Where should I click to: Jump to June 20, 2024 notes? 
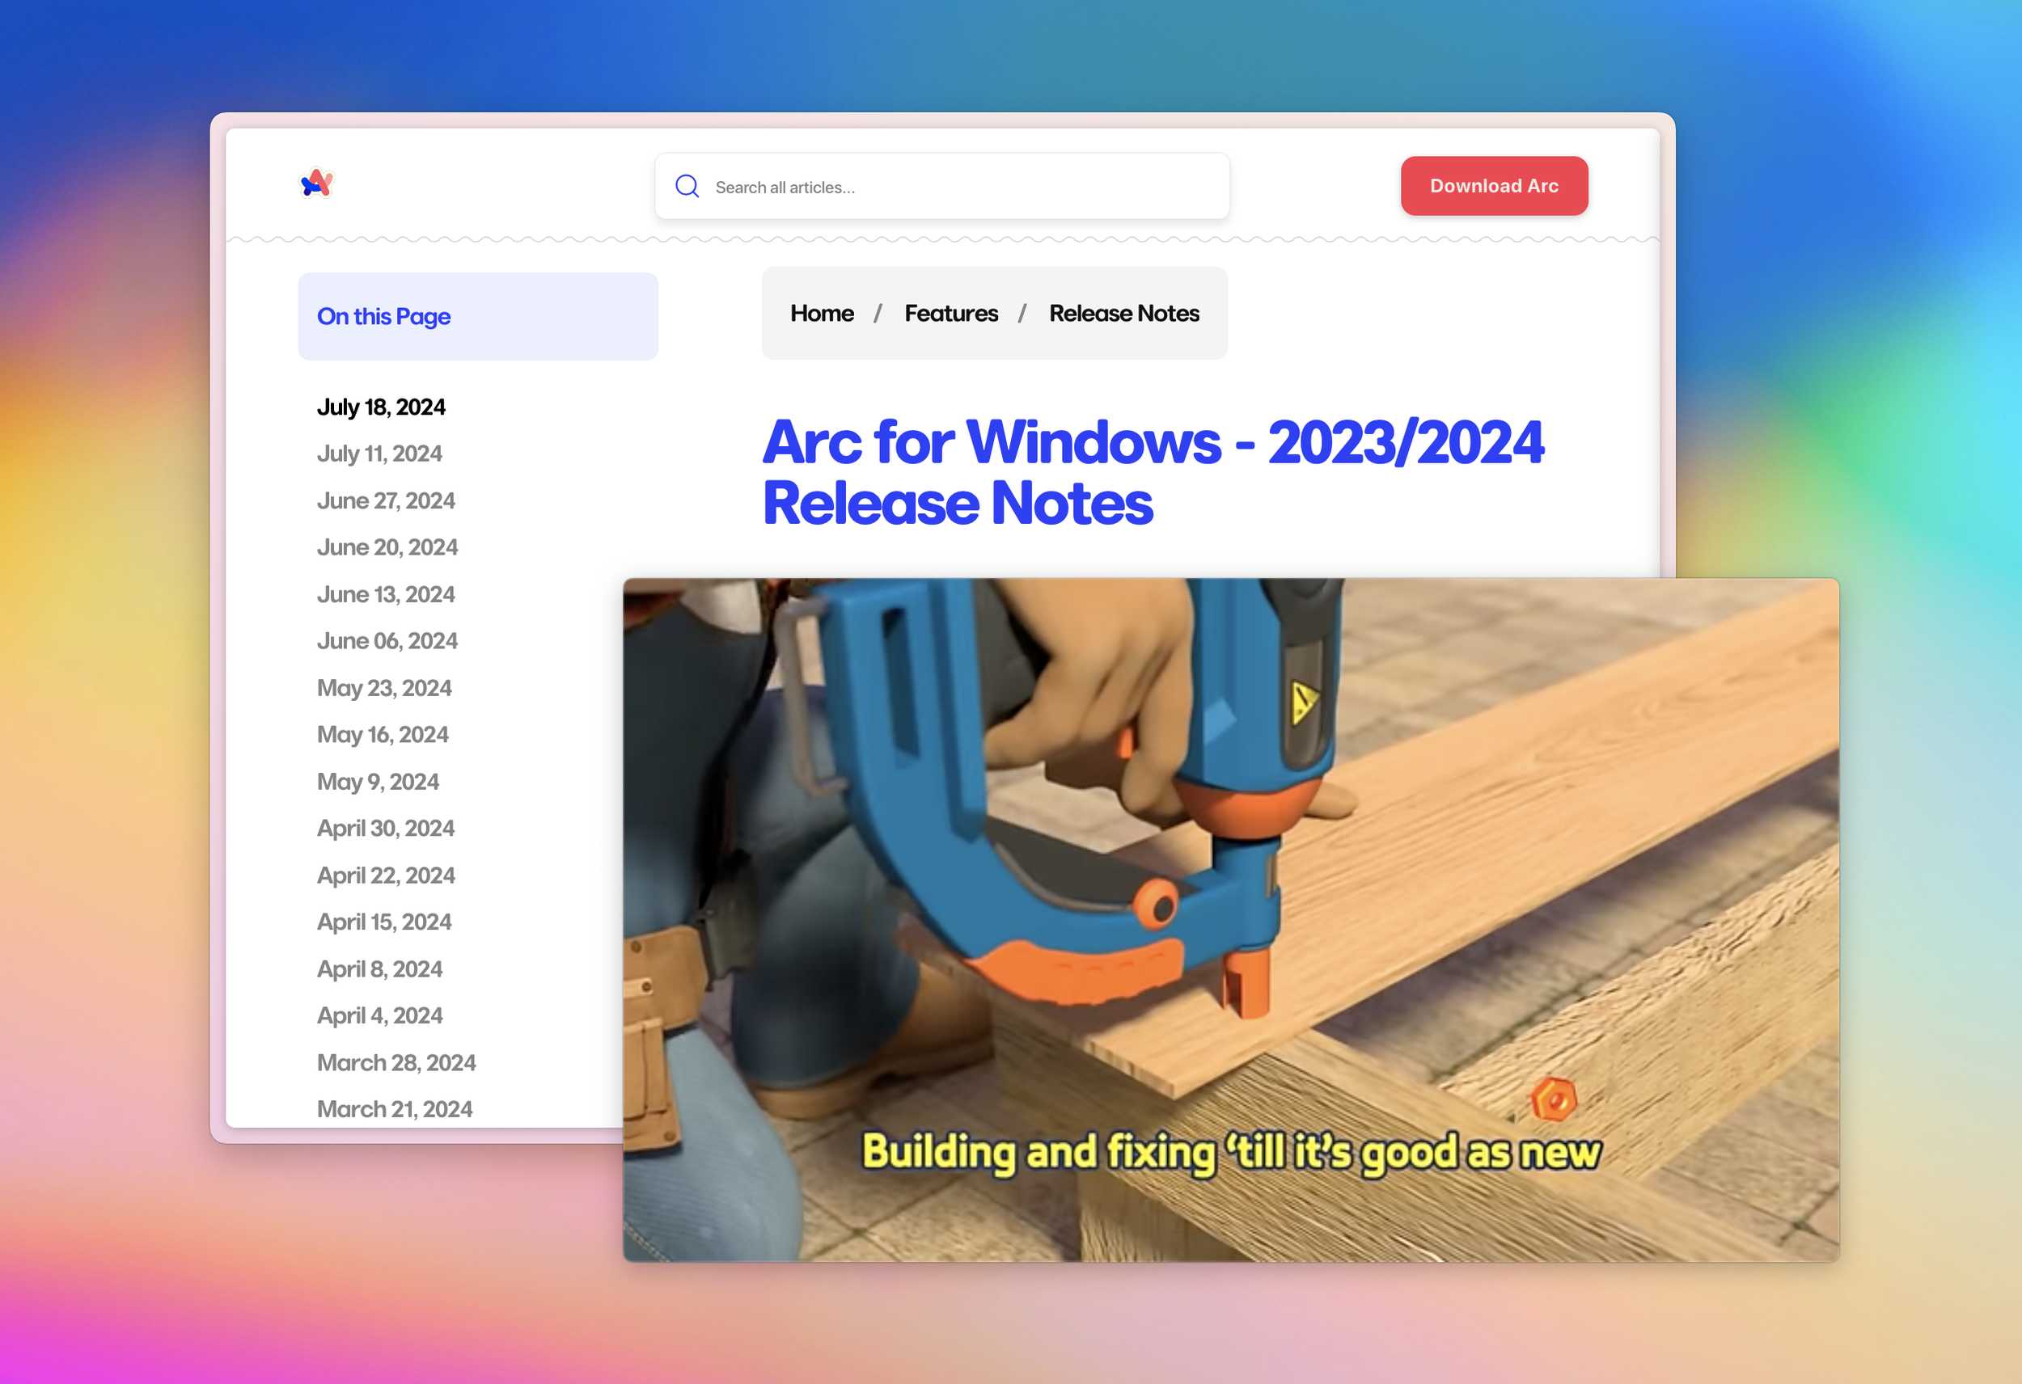[387, 547]
